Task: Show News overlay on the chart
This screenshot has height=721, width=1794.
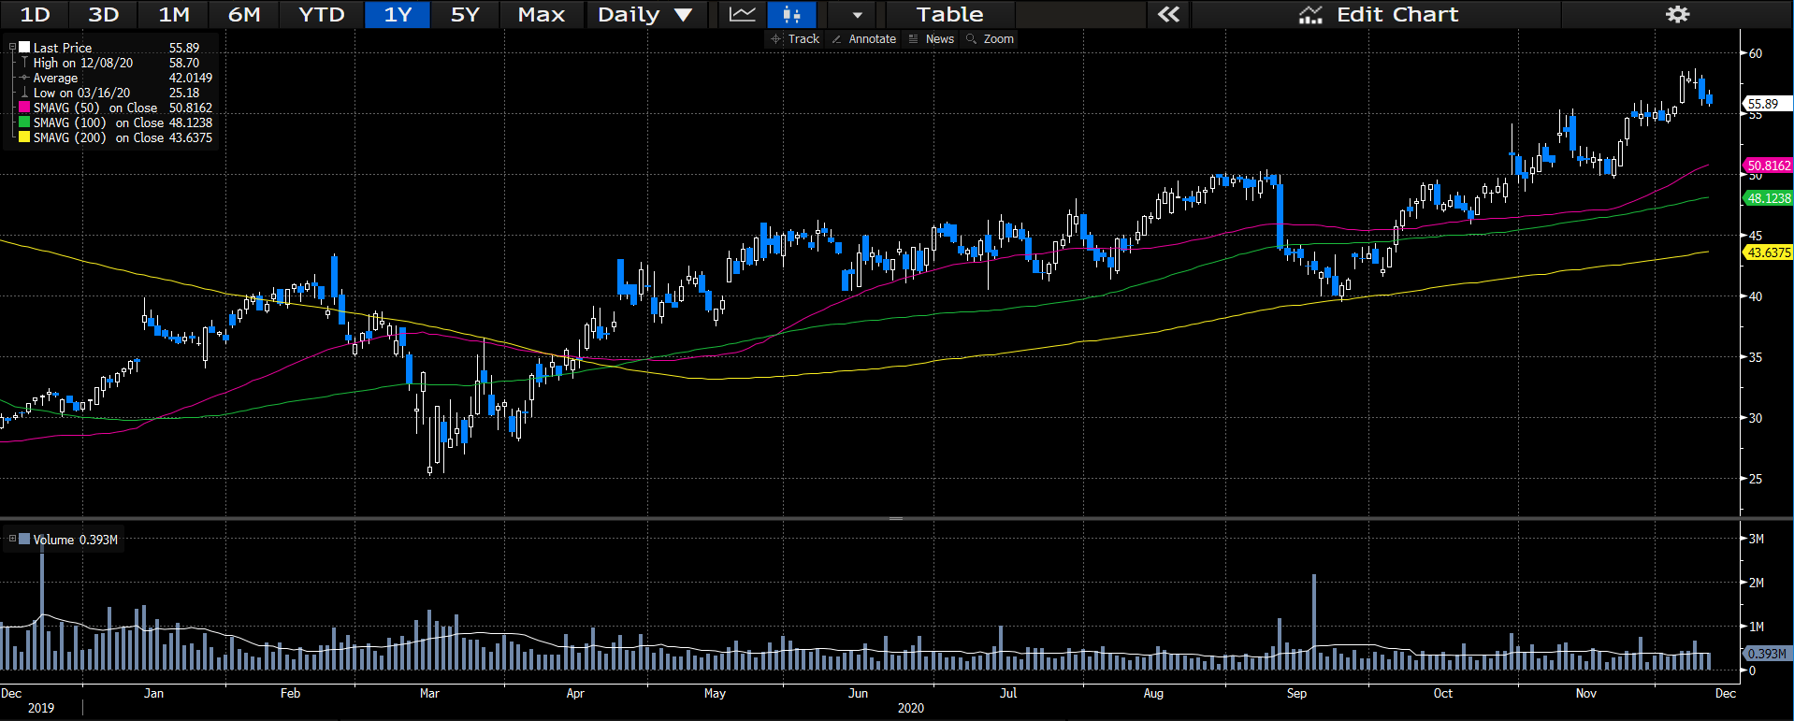Action: click(x=932, y=39)
